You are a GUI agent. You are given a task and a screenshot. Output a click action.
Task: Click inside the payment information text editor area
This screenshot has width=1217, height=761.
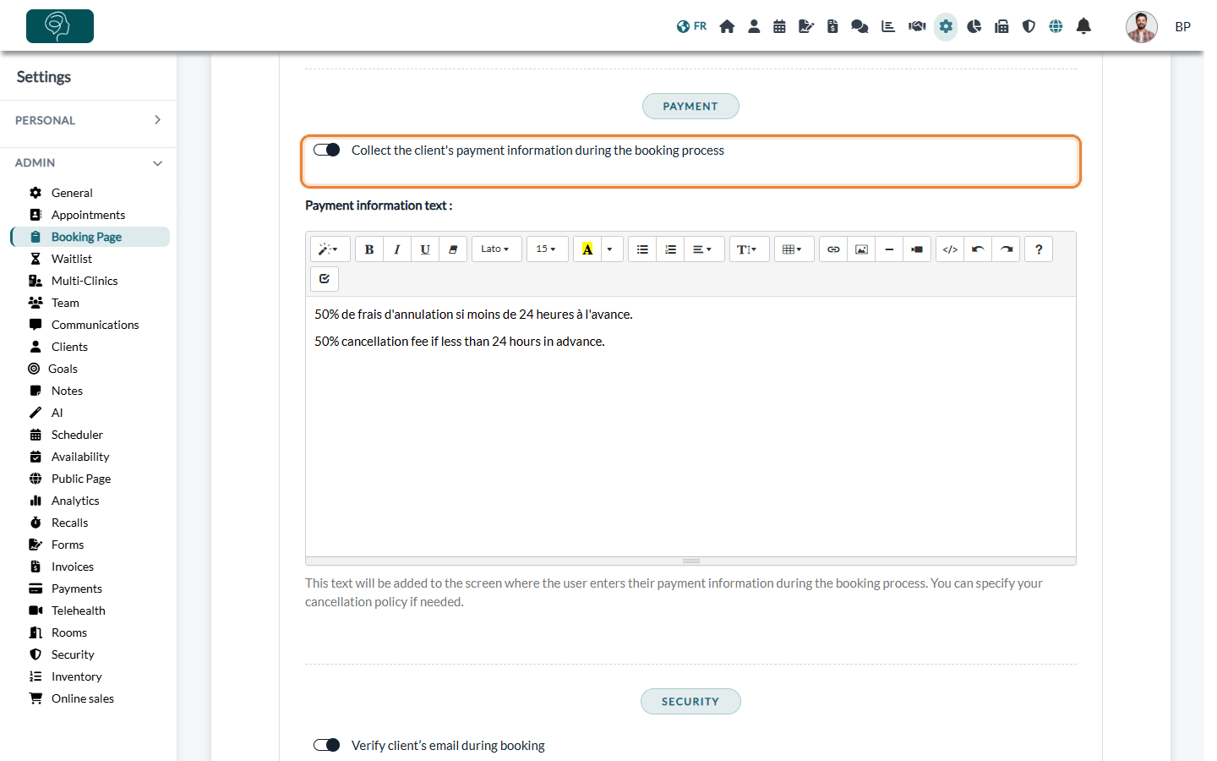(x=690, y=426)
